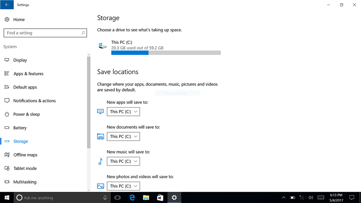Click the This PC (C:) storage usage bar

[x=166, y=53]
